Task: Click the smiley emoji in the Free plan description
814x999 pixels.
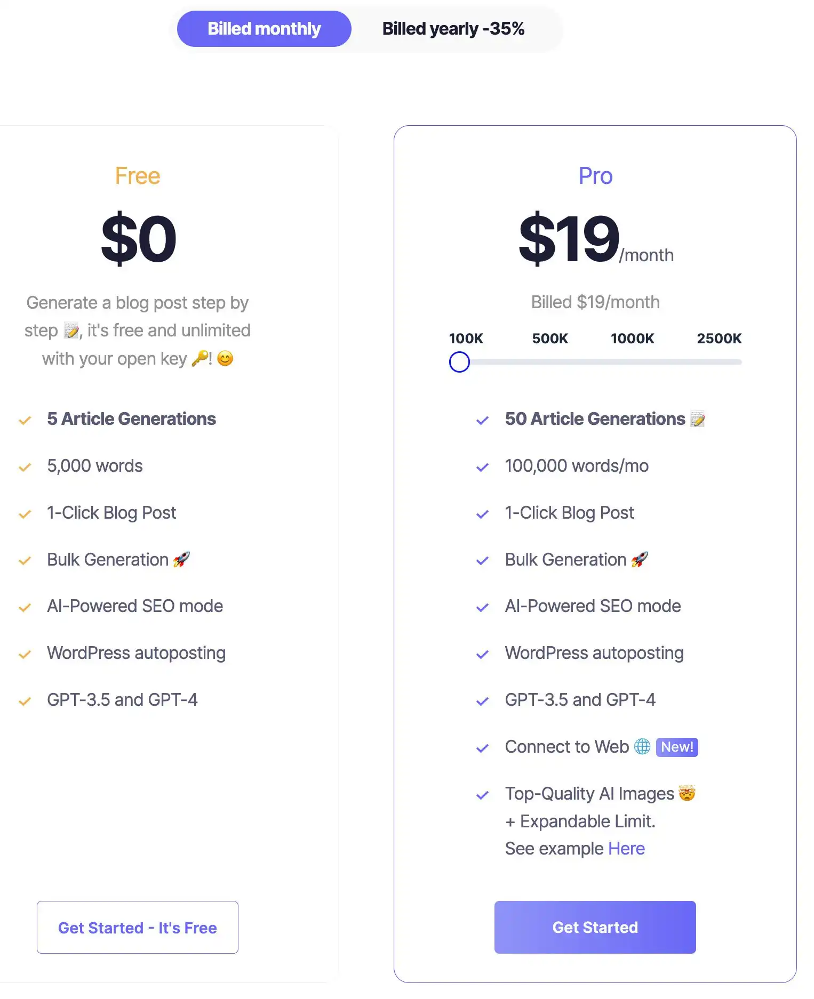Action: coord(225,358)
